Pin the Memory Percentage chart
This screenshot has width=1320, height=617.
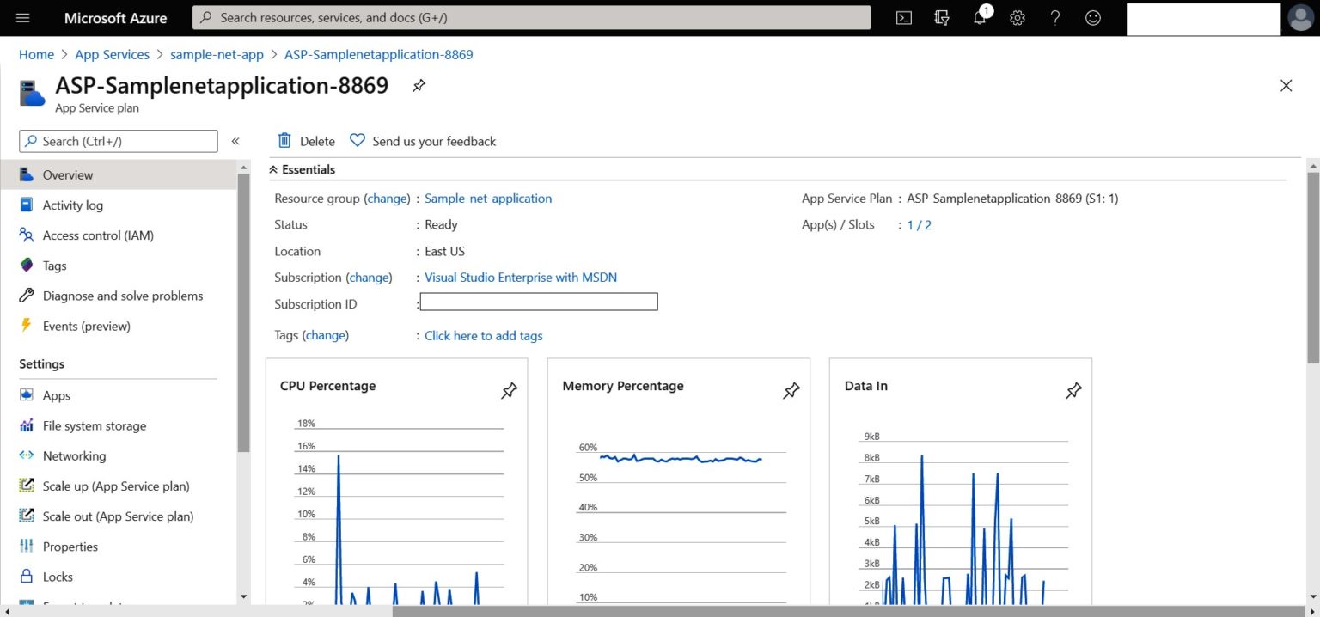[791, 391]
